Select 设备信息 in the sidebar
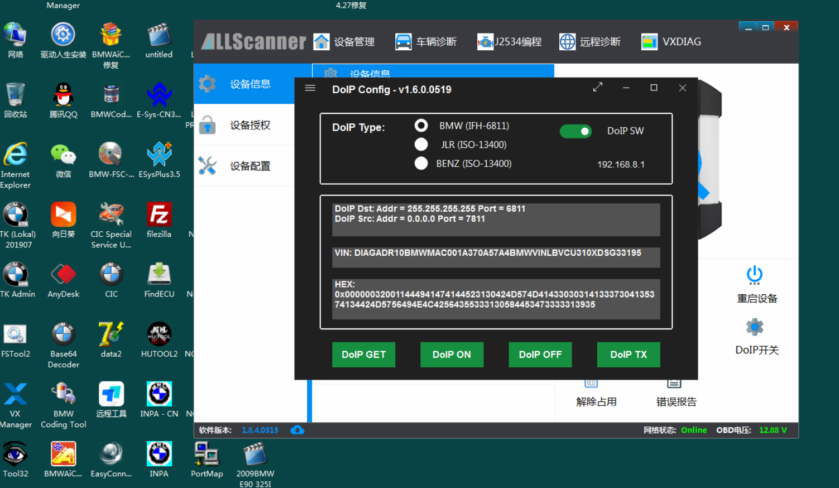The width and height of the screenshot is (839, 488). pos(244,84)
